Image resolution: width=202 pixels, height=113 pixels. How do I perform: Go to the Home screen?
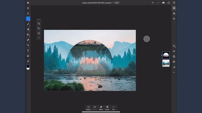click(28, 3)
